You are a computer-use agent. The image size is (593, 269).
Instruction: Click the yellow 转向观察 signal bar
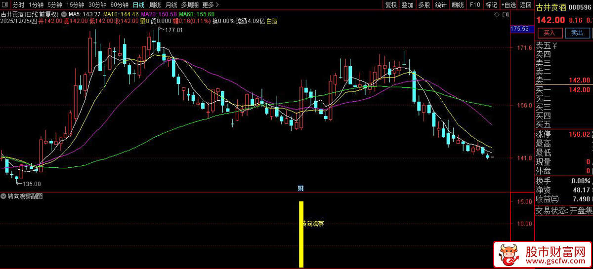(300, 234)
